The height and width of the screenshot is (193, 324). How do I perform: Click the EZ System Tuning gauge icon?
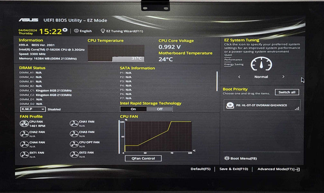click(261, 64)
